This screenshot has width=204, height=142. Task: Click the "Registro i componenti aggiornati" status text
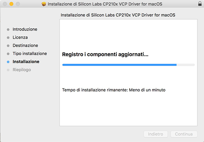(x=105, y=54)
